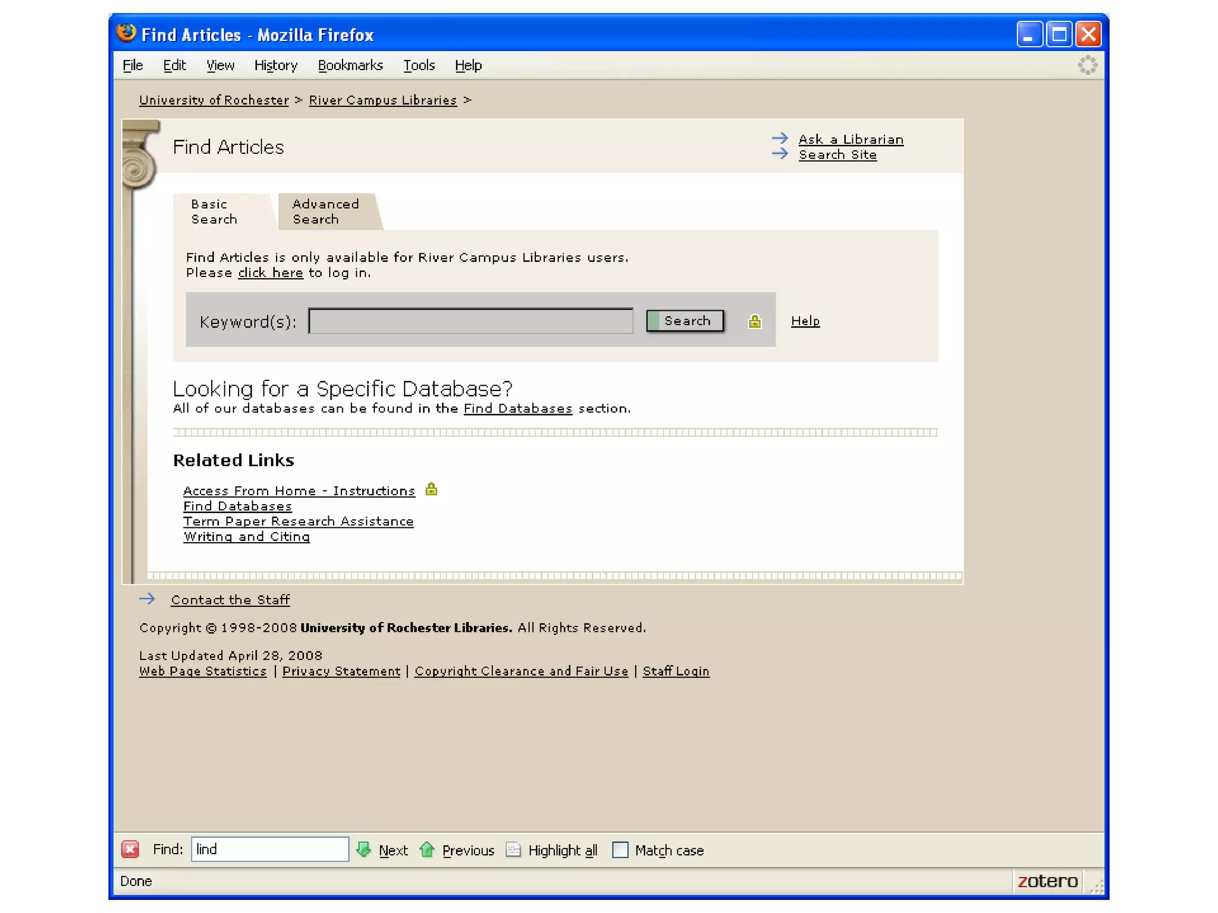Image resolution: width=1218 pixels, height=913 pixels.
Task: Open the Find Databases related link
Action: (x=237, y=506)
